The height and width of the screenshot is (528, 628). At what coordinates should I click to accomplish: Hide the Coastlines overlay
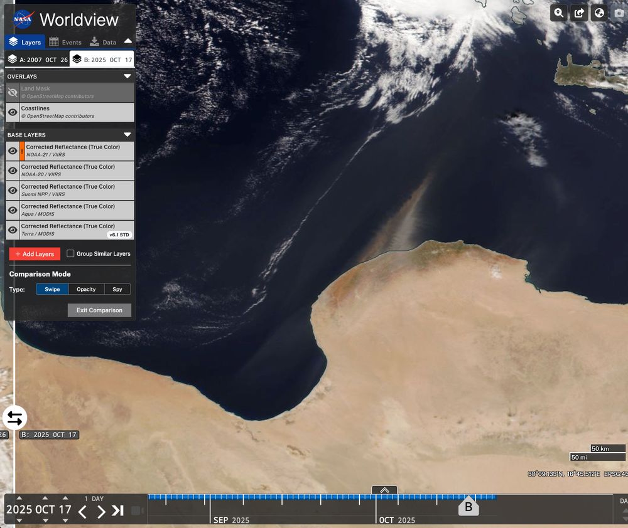pyautogui.click(x=13, y=112)
